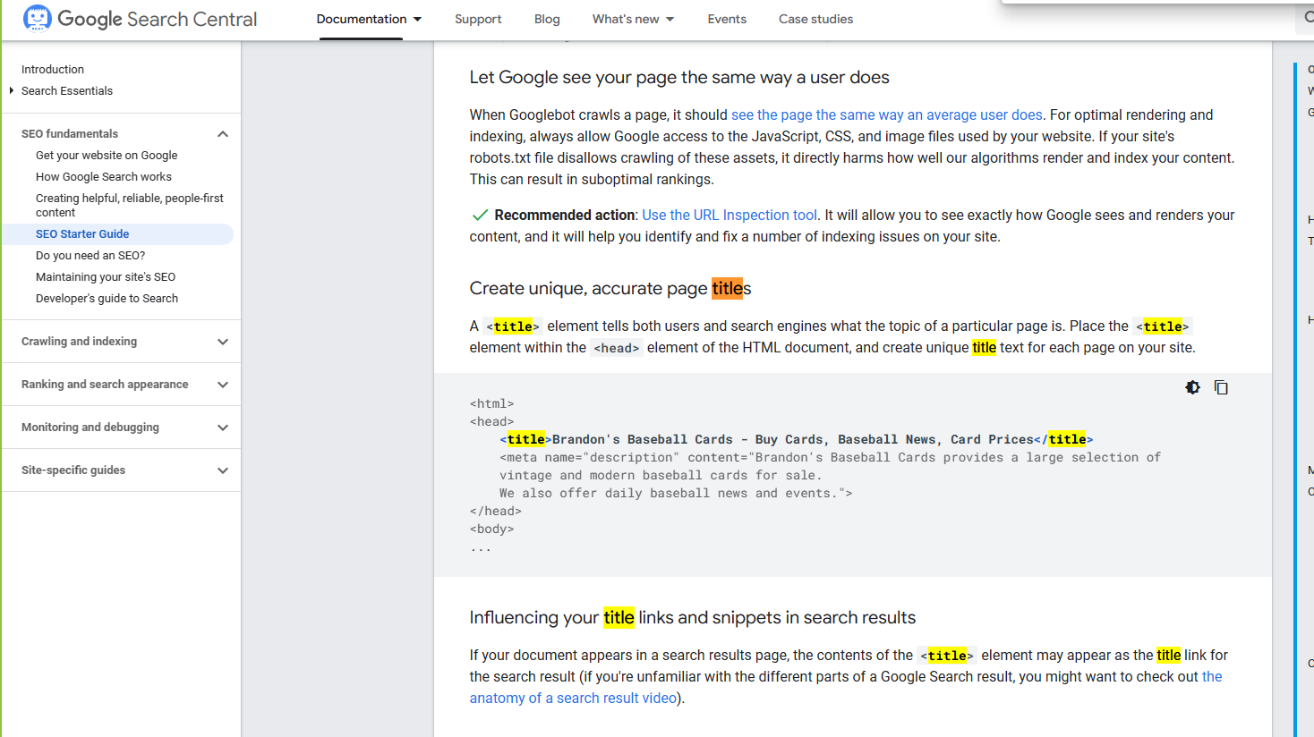
Task: Collapse the SEO fundamentals section
Action: (x=223, y=134)
